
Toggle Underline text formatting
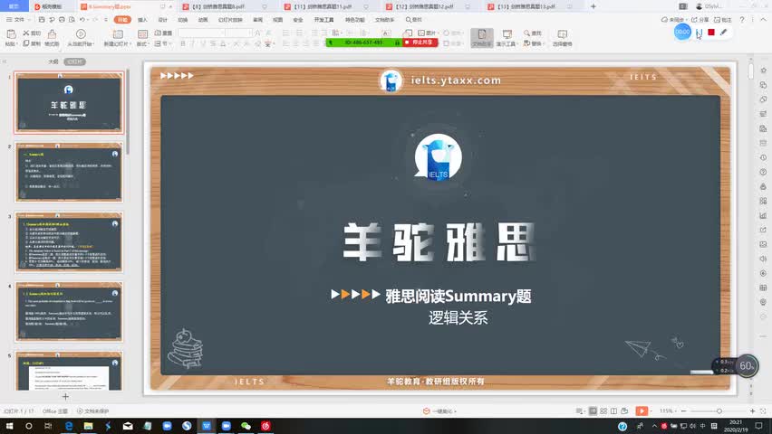202,43
